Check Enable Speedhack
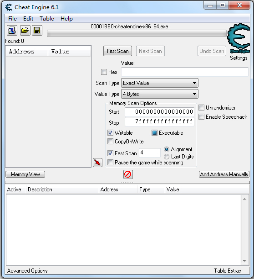The height and width of the screenshot is (279, 254). coord(201,117)
